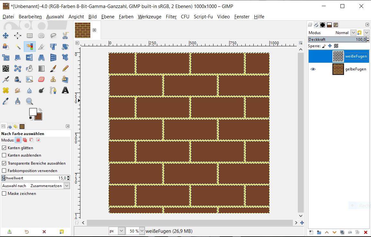Select the Airbrush tool

tap(6, 79)
